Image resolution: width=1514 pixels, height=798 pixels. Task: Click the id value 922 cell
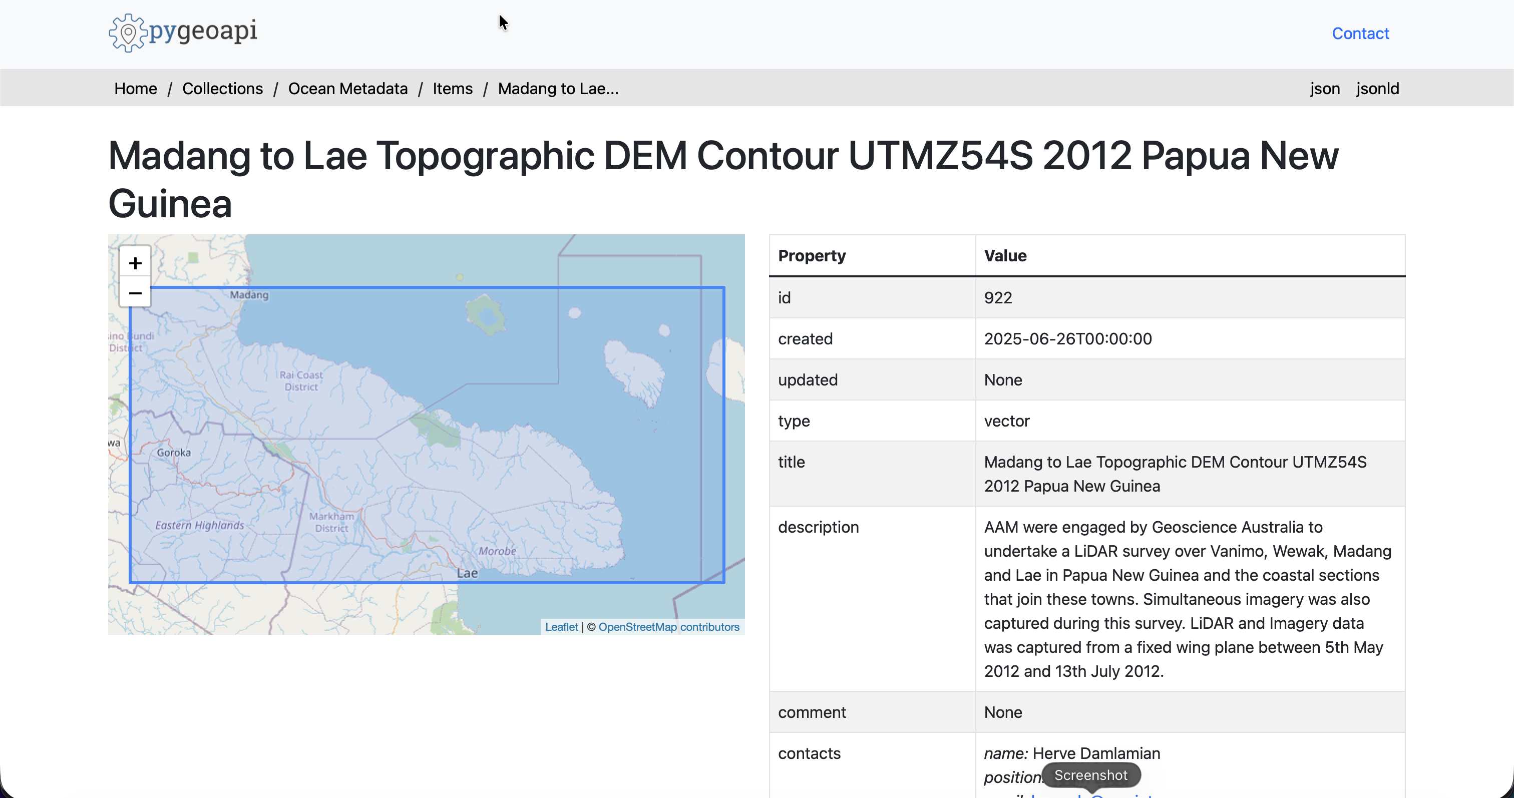click(998, 297)
